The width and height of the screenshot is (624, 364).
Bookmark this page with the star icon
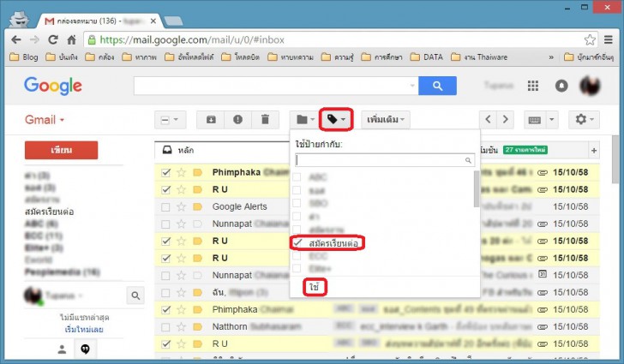590,39
